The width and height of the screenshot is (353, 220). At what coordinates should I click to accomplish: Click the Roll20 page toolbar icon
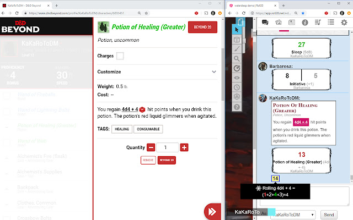240,22
